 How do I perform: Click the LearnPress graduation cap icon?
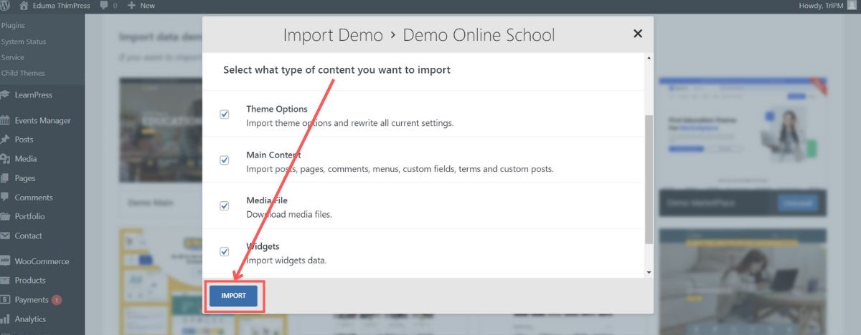tap(6, 95)
